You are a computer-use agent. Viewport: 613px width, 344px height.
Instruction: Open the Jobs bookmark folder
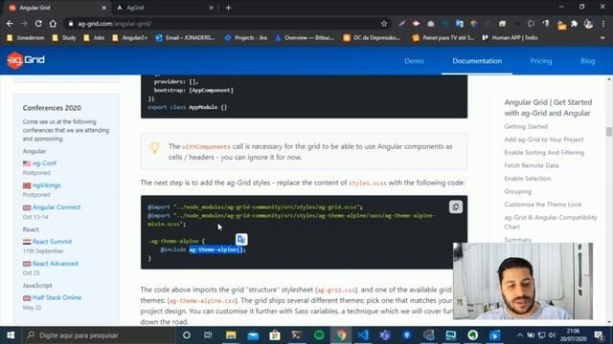coord(94,38)
